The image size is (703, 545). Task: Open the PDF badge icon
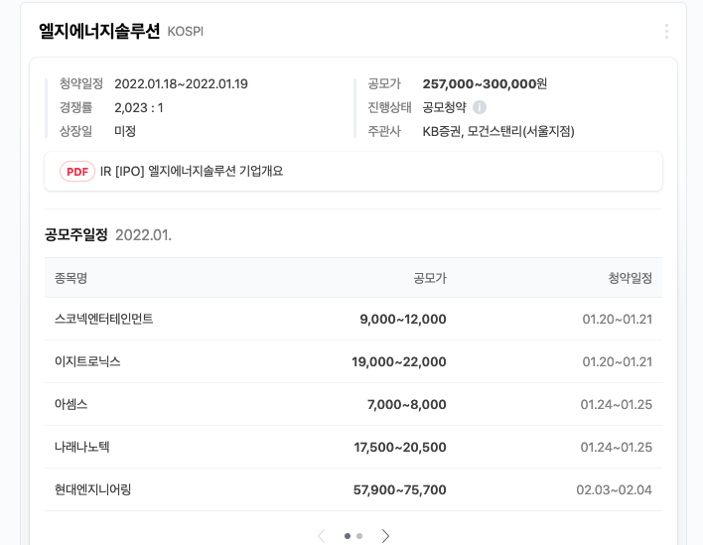click(x=77, y=172)
